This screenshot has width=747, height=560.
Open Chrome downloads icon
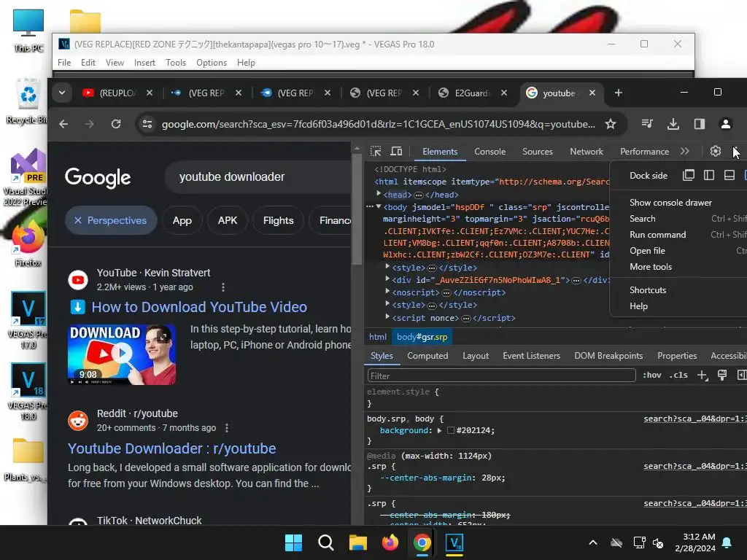point(673,124)
